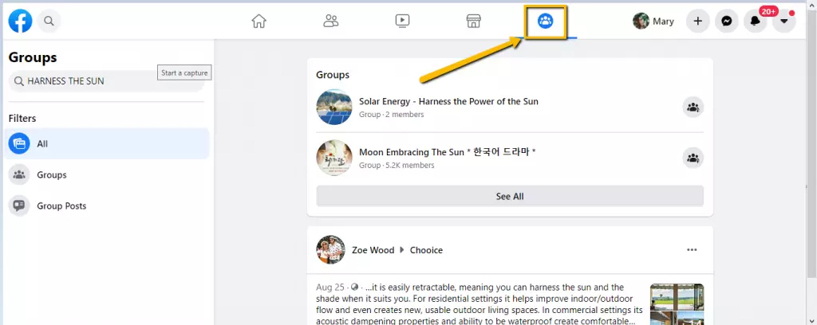817x325 pixels.
Task: Select the highlighted Groups icon tab
Action: pyautogui.click(x=546, y=22)
